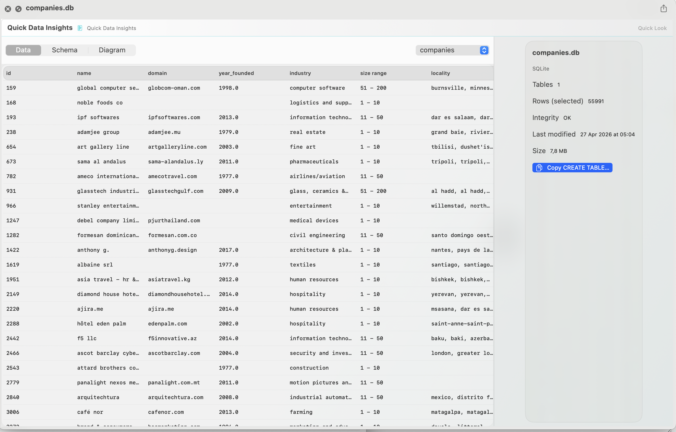This screenshot has height=432, width=676.
Task: Click the 'Last modified' date value
Action: click(x=607, y=134)
